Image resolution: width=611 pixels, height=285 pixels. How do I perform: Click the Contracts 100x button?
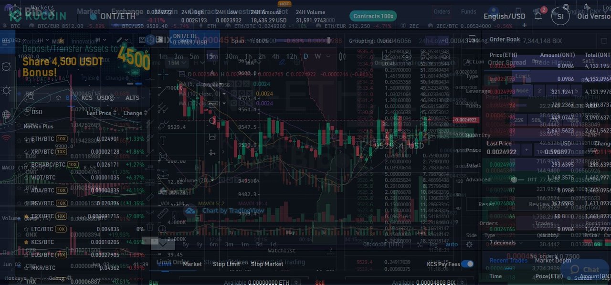373,16
